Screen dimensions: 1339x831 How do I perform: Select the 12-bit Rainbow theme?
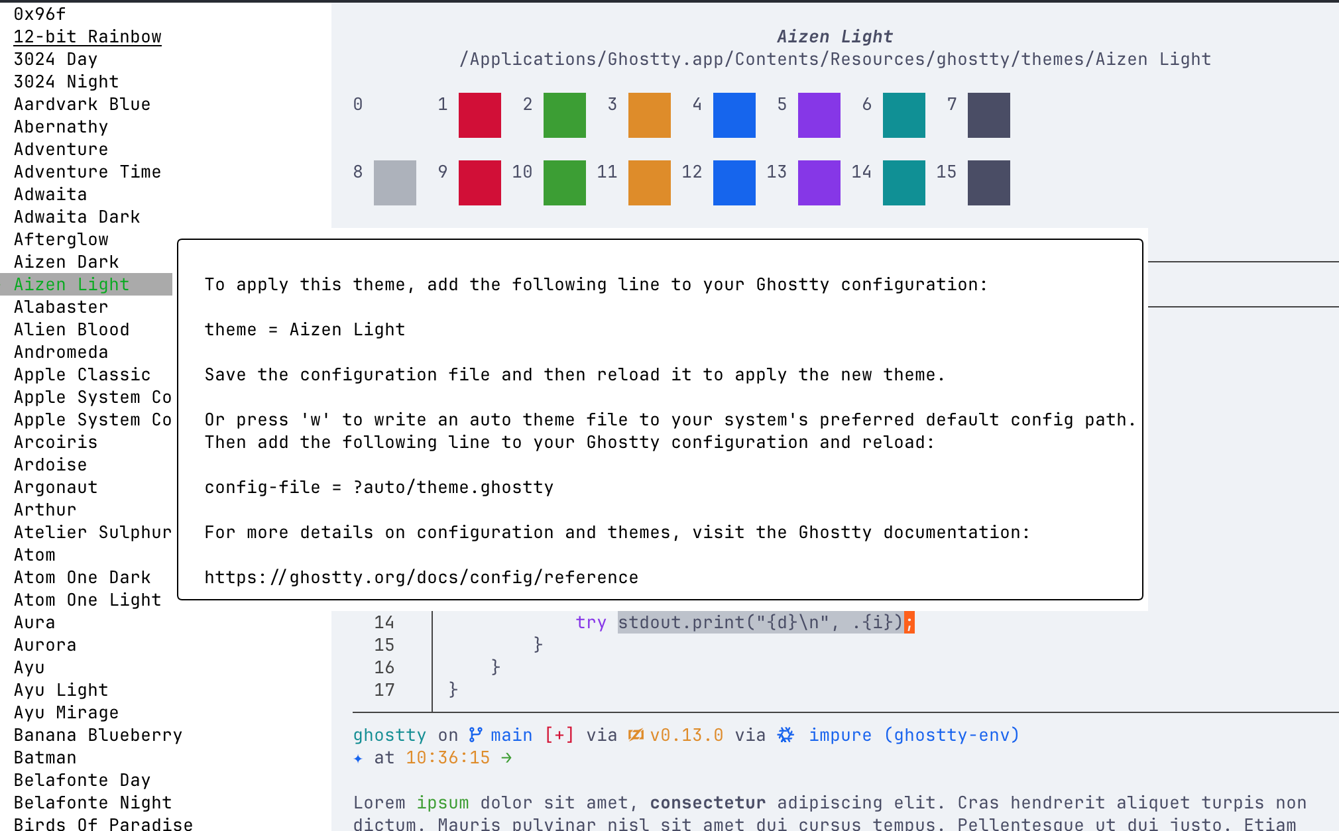pos(87,37)
